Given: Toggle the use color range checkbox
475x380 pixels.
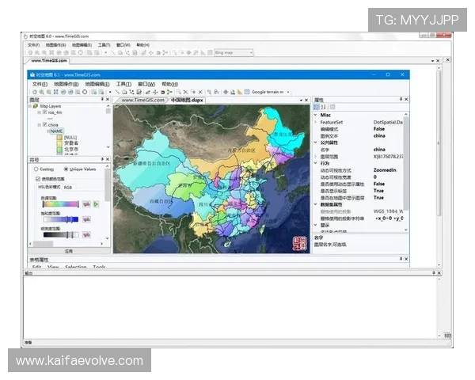Looking at the screenshot, I should pyautogui.click(x=38, y=179).
